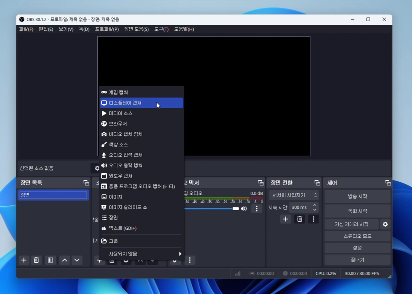Open scene filters icon in scene list
412x294 pixels.
50,260
